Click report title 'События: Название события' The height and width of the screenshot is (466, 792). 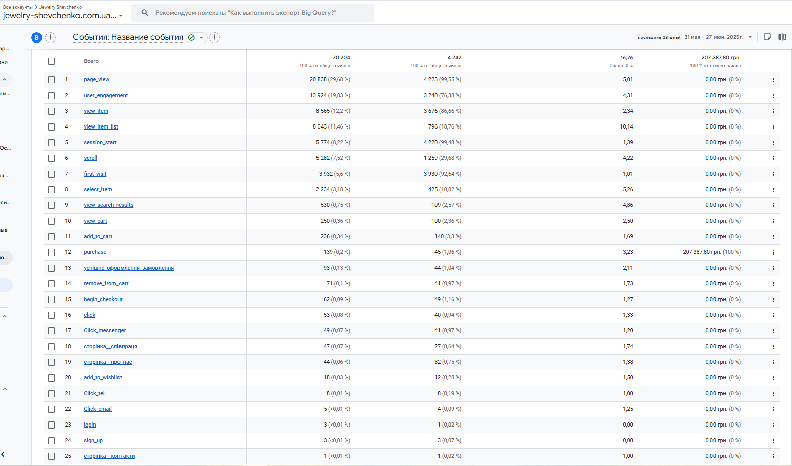(128, 37)
